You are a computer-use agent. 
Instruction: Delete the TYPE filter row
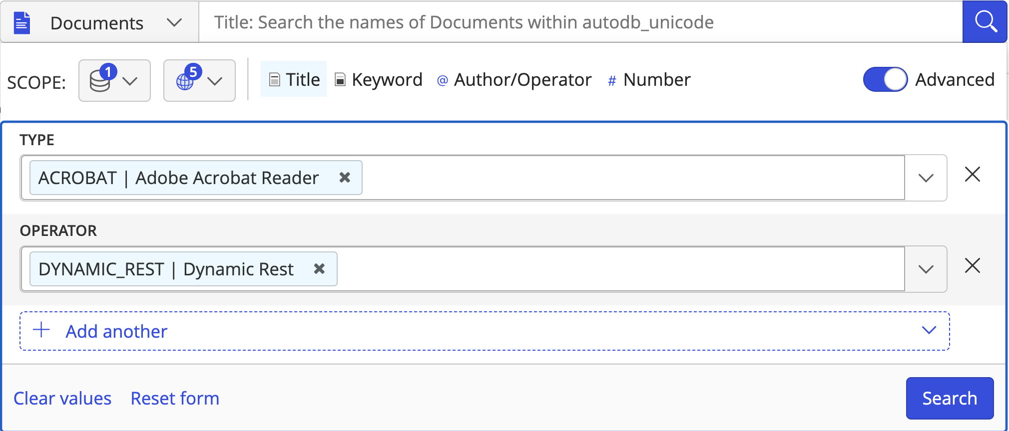coord(972,175)
